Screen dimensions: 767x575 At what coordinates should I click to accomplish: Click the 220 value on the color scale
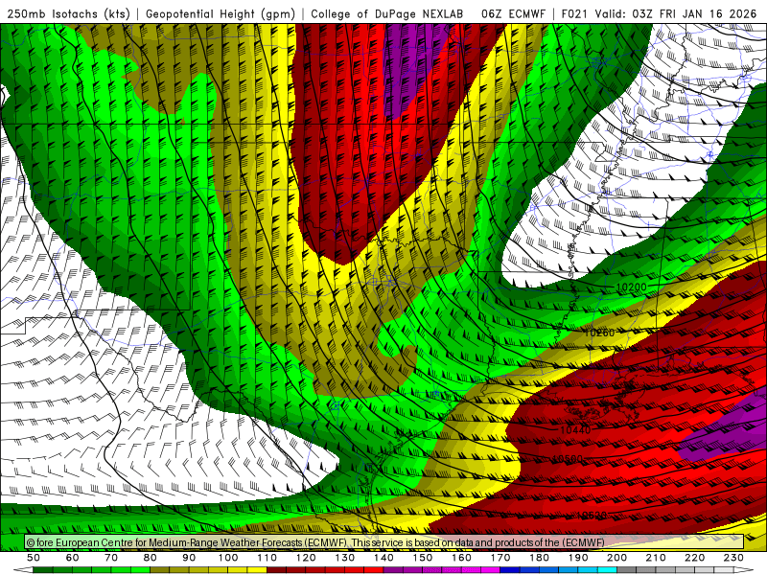coord(694,558)
